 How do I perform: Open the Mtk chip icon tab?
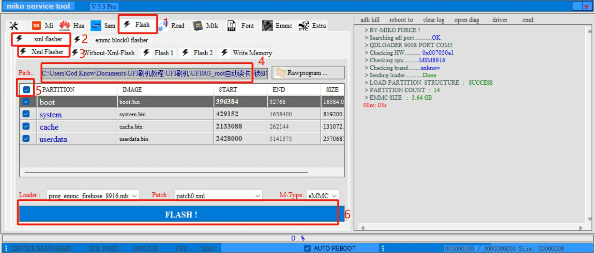tap(197, 25)
